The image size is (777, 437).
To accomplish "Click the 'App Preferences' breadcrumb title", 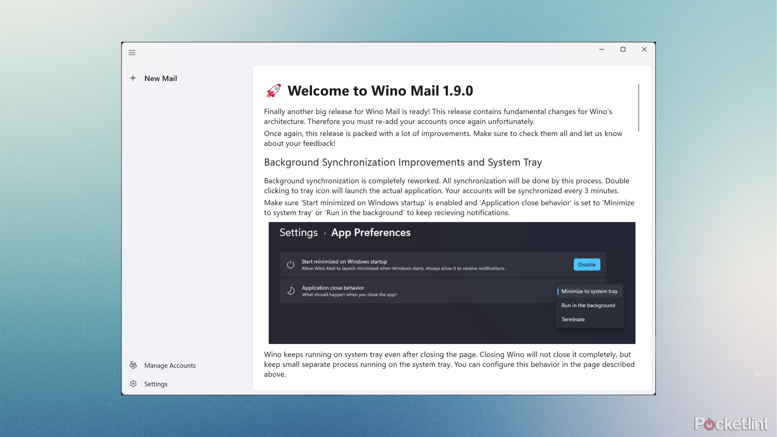I will click(x=371, y=232).
